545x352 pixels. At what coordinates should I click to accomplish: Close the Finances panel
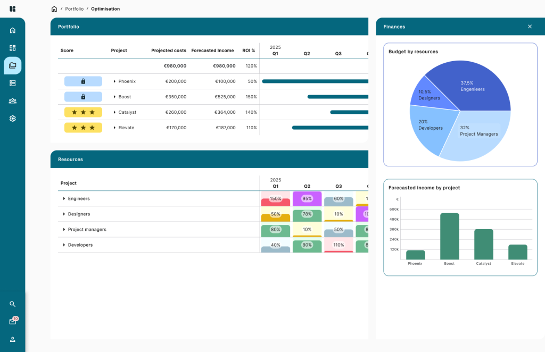tap(530, 27)
